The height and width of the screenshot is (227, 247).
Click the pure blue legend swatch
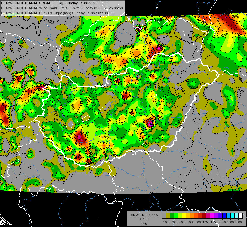[x=225, y=216]
